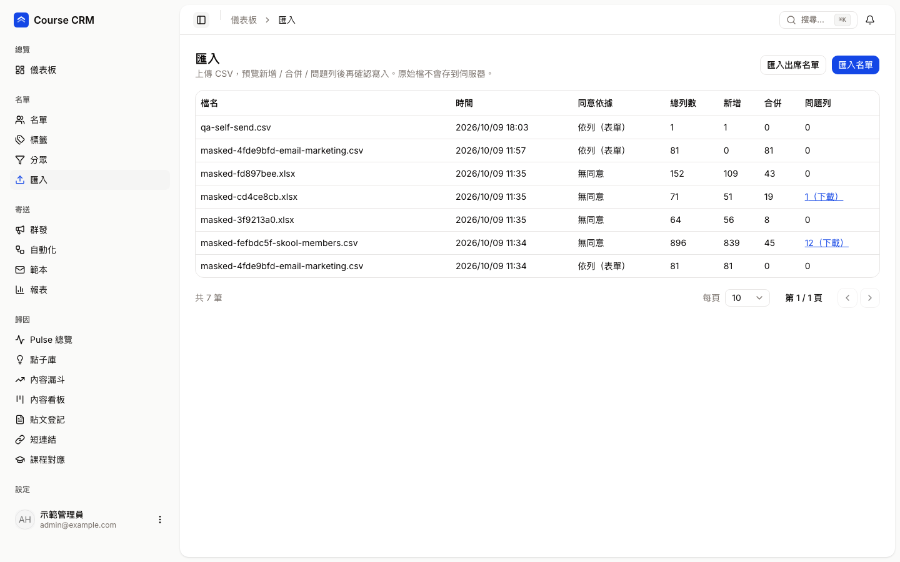
Task: Download the 12 problem rows file
Action: pyautogui.click(x=826, y=243)
